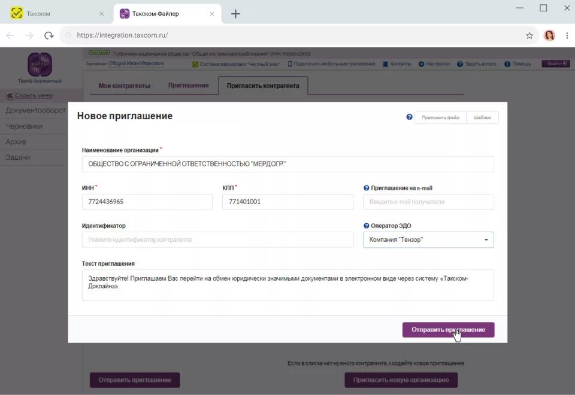Image resolution: width=575 pixels, height=395 pixels.
Task: Click the Шаблон button
Action: tap(482, 118)
